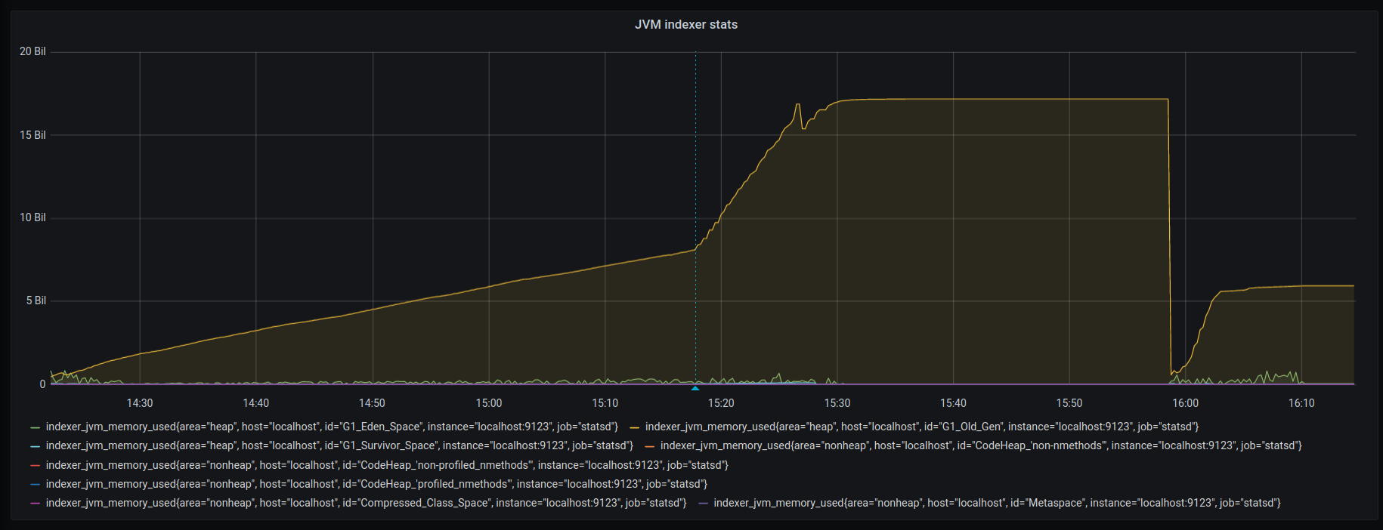Click the 14:30 time axis label

(x=140, y=403)
